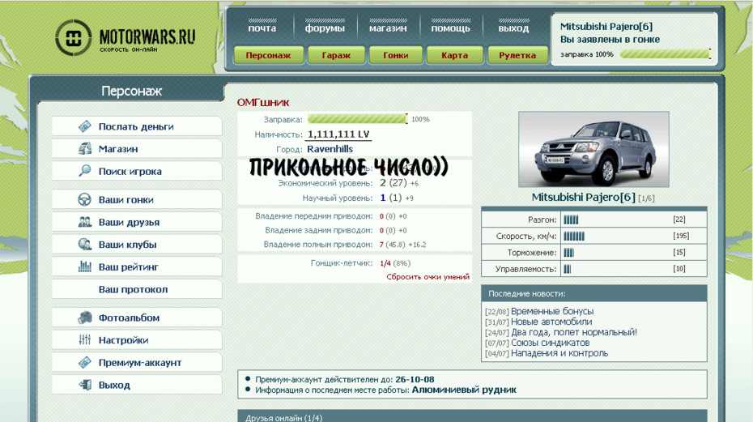The width and height of the screenshot is (753, 422).
Task: Switch to the Гонки tab
Action: 396,55
